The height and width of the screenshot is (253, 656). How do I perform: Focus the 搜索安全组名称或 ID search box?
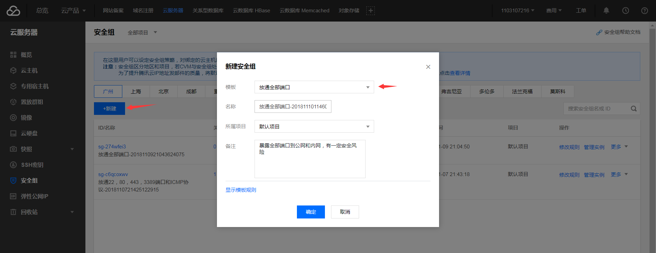[602, 109]
